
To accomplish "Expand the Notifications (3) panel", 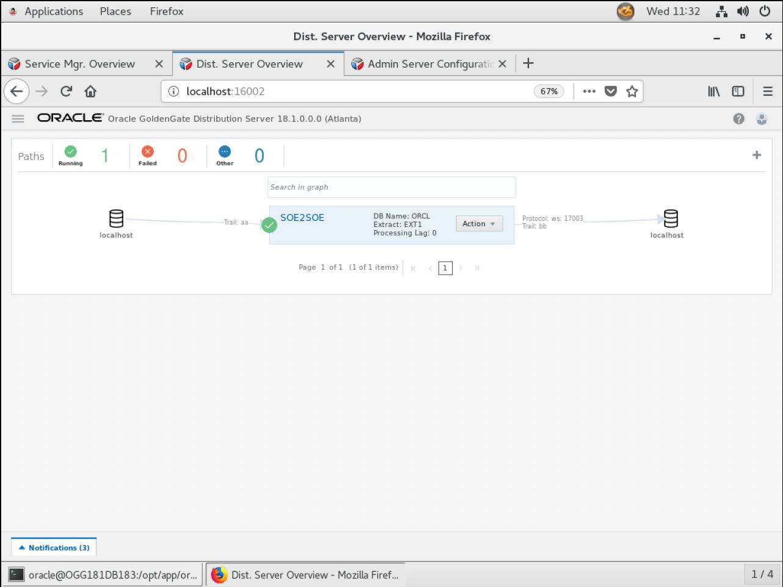I will coord(54,548).
